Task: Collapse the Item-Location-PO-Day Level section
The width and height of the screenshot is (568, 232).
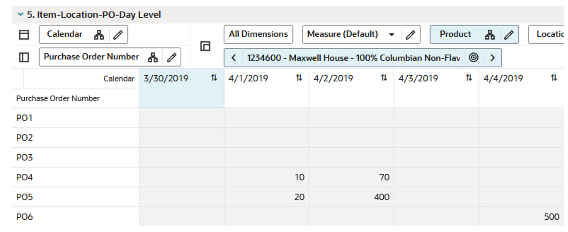Action: [x=20, y=14]
